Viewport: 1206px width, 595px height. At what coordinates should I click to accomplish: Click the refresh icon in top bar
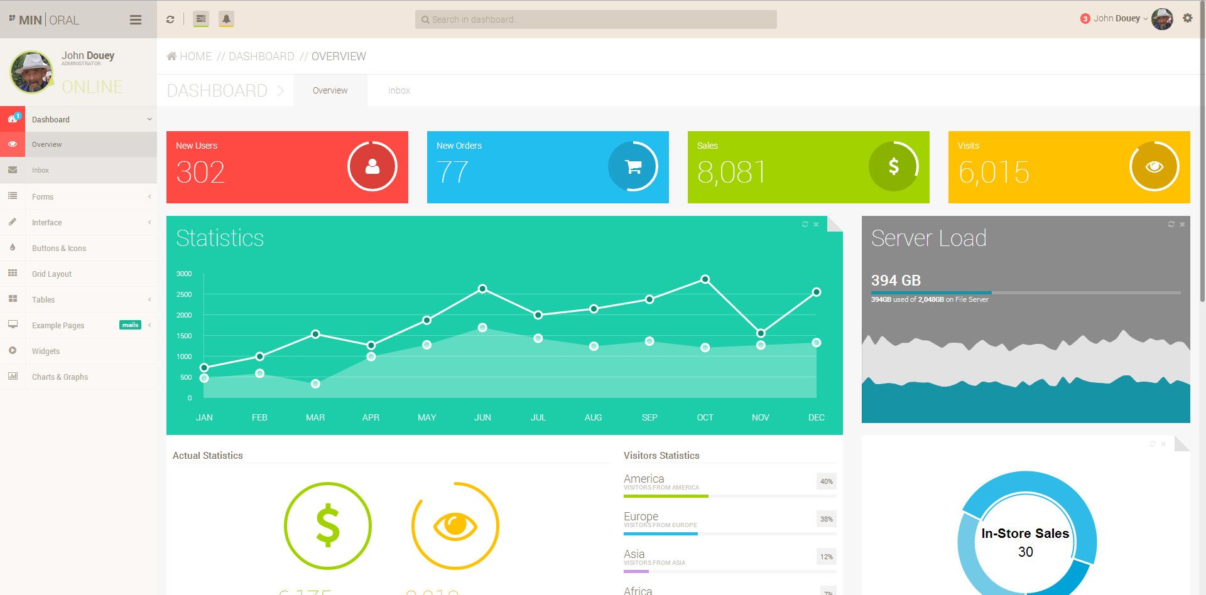(170, 19)
